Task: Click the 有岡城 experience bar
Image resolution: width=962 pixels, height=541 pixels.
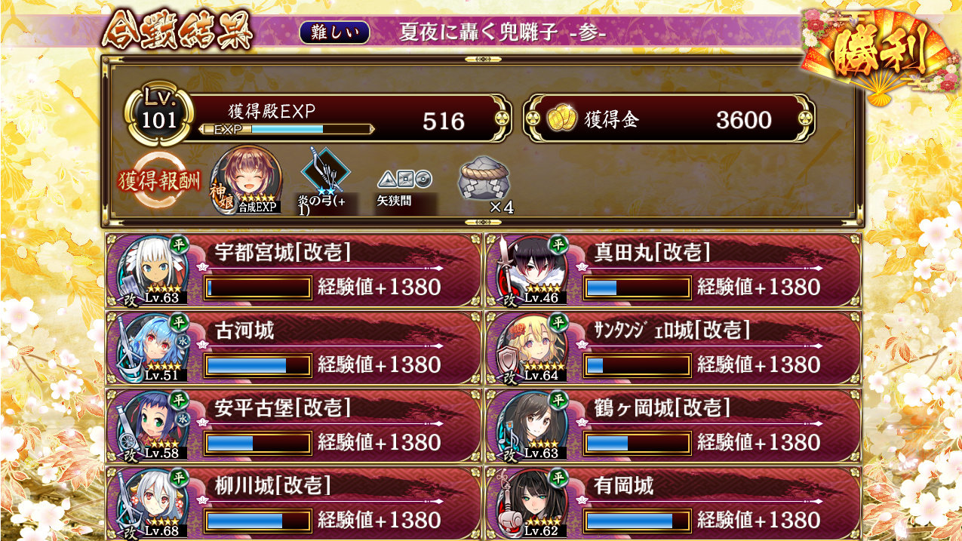Action: tap(638, 521)
